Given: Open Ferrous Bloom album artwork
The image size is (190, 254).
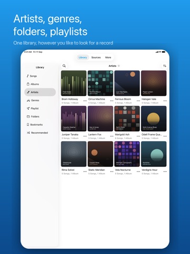Looking at the screenshot, I should coord(127,83).
